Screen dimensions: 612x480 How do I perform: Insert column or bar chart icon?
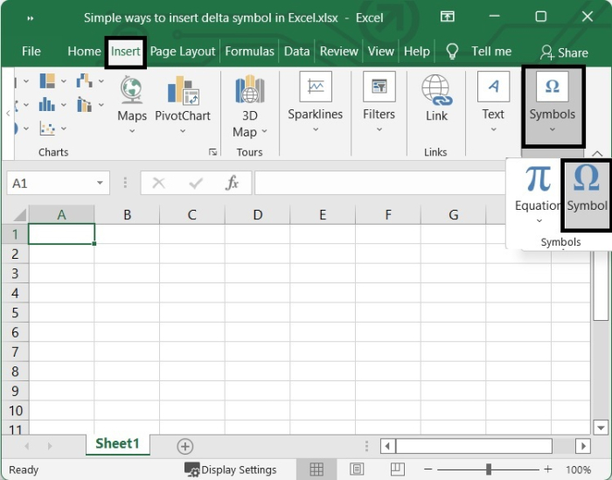click(47, 105)
